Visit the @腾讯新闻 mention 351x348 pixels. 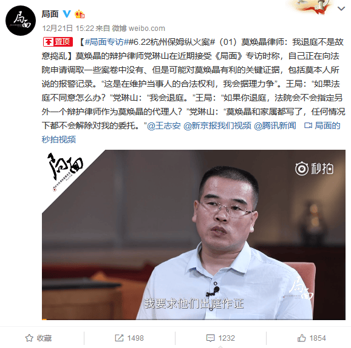274,125
